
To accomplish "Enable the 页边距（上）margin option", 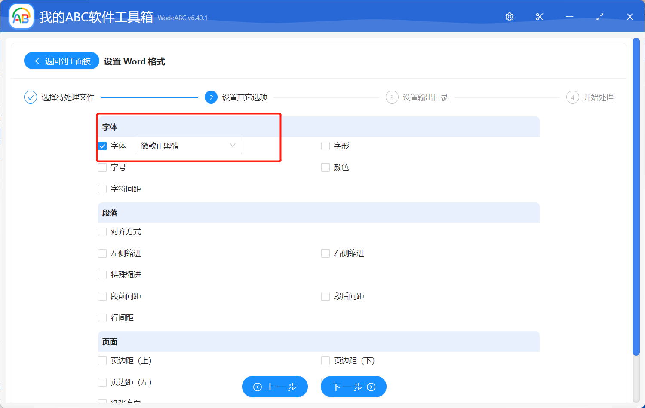I will pos(102,360).
